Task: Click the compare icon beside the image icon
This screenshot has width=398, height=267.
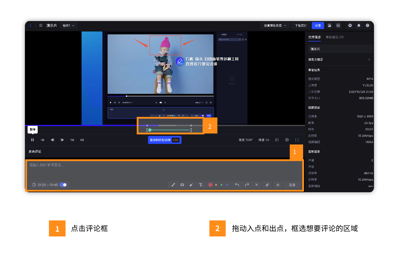Action: click(x=338, y=26)
